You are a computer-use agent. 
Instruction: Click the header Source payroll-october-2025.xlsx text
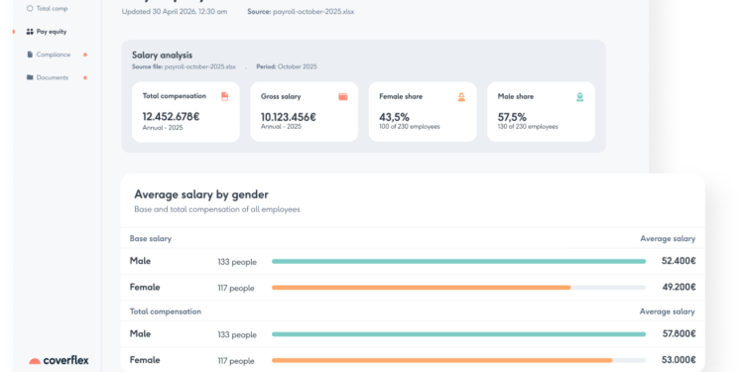tap(301, 12)
